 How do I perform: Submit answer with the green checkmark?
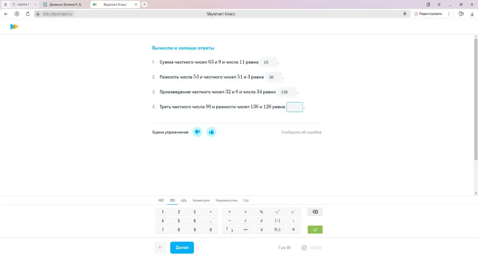pyautogui.click(x=315, y=229)
